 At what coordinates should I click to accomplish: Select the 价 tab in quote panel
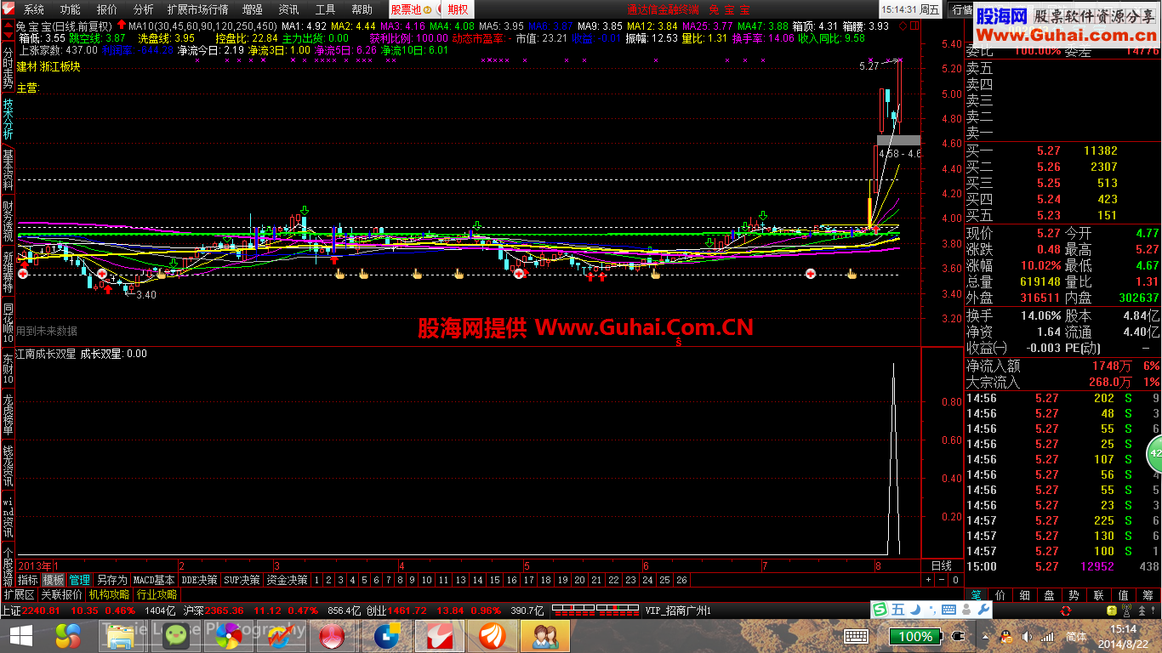[x=1000, y=595]
